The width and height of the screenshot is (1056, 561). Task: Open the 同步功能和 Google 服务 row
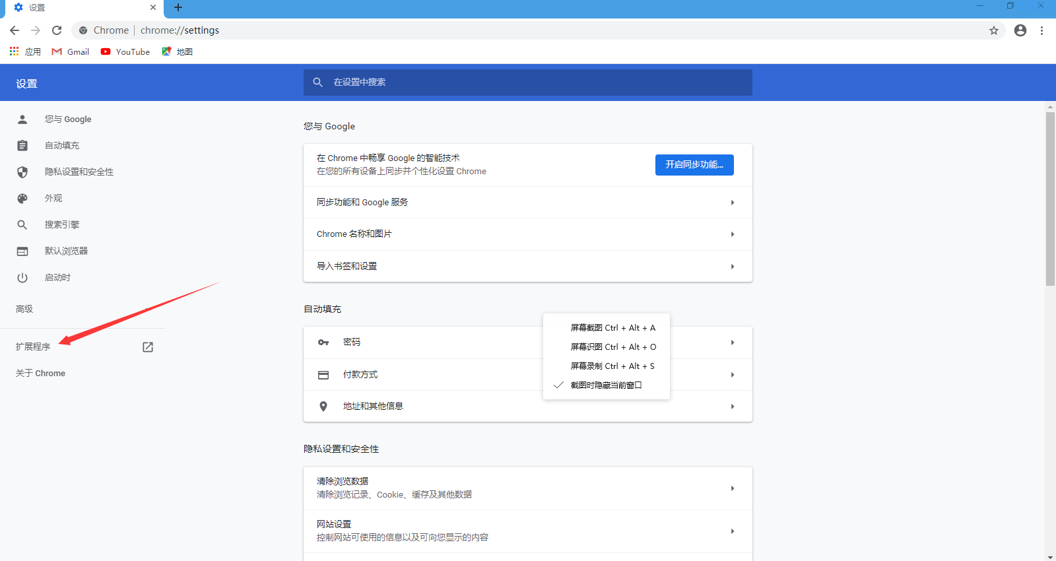pyautogui.click(x=528, y=203)
